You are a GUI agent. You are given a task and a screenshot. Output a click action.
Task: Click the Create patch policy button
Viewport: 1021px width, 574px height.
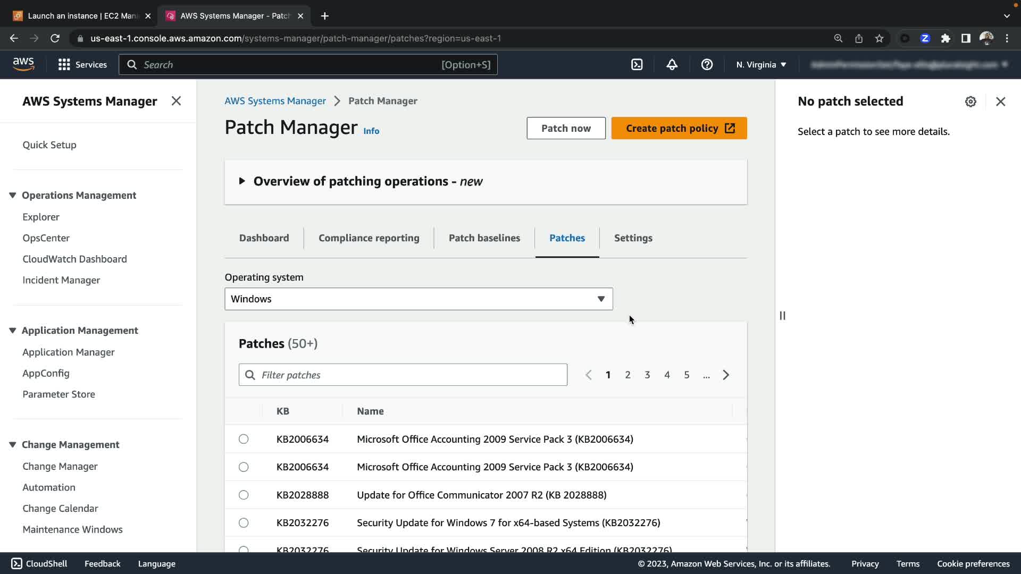(x=679, y=128)
